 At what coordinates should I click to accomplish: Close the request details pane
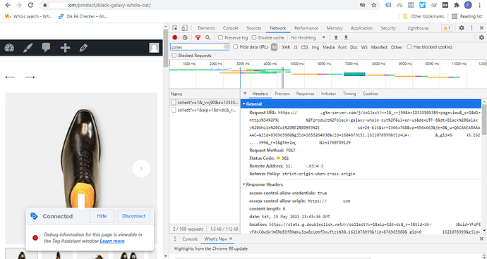(245, 94)
